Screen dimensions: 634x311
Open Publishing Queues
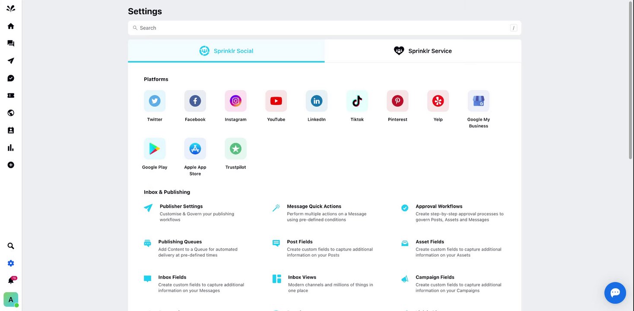[180, 242]
